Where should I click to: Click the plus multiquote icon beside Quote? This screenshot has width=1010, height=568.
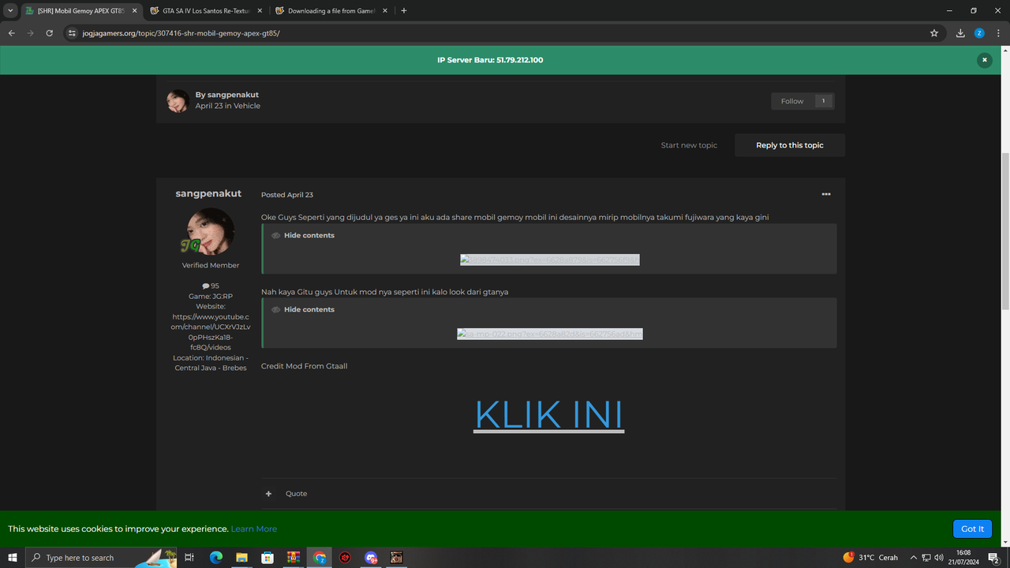coord(268,494)
